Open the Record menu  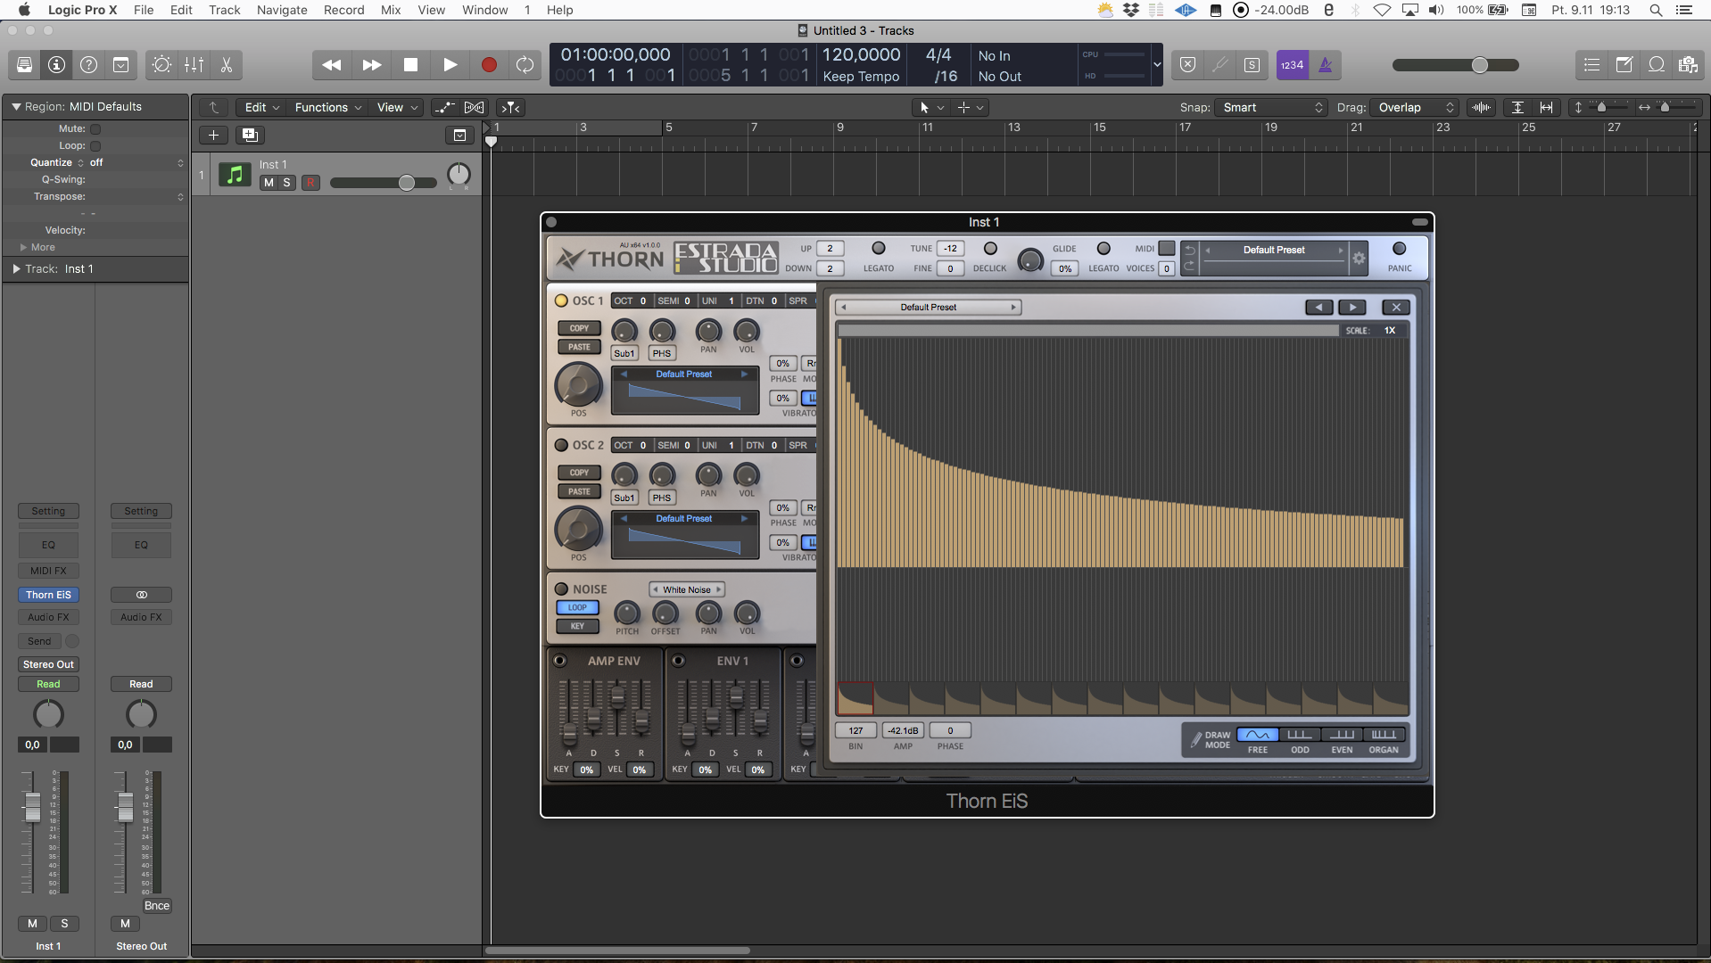pyautogui.click(x=343, y=10)
